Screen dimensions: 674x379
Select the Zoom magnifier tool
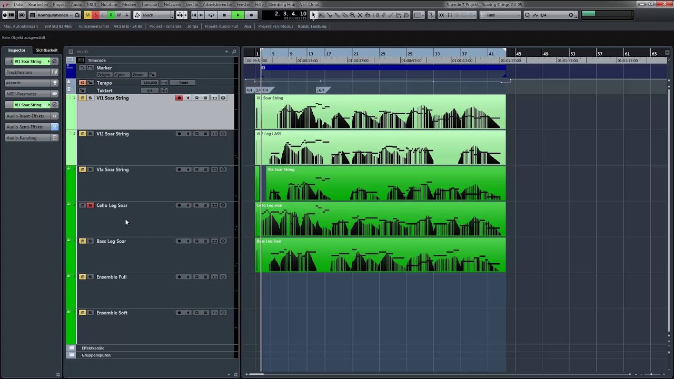(352, 15)
